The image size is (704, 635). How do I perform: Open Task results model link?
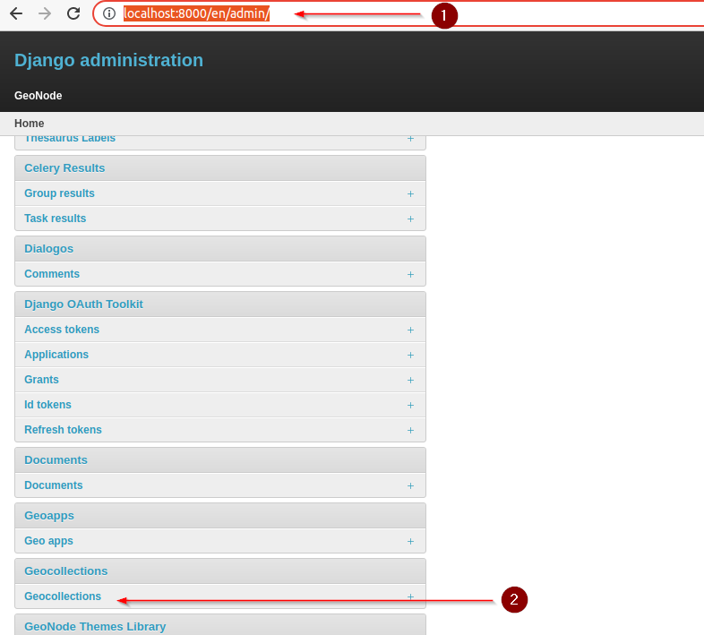pyautogui.click(x=56, y=219)
